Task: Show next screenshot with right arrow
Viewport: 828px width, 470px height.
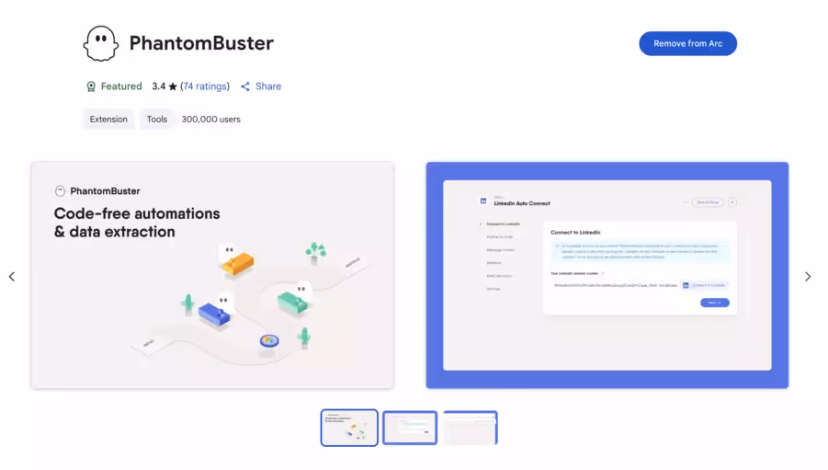Action: coord(808,277)
